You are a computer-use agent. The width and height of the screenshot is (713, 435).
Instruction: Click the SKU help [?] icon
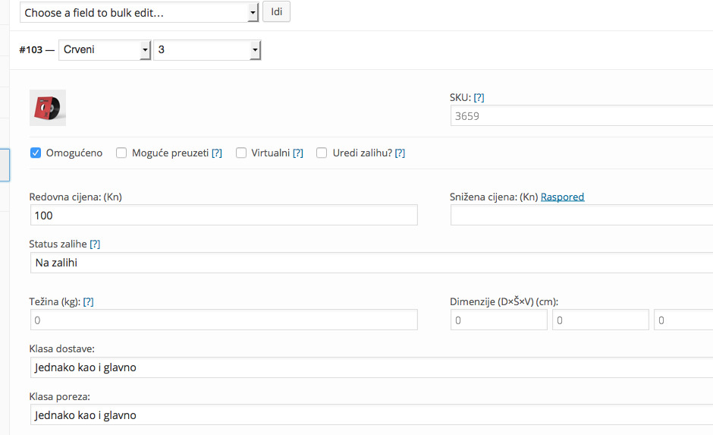(479, 97)
